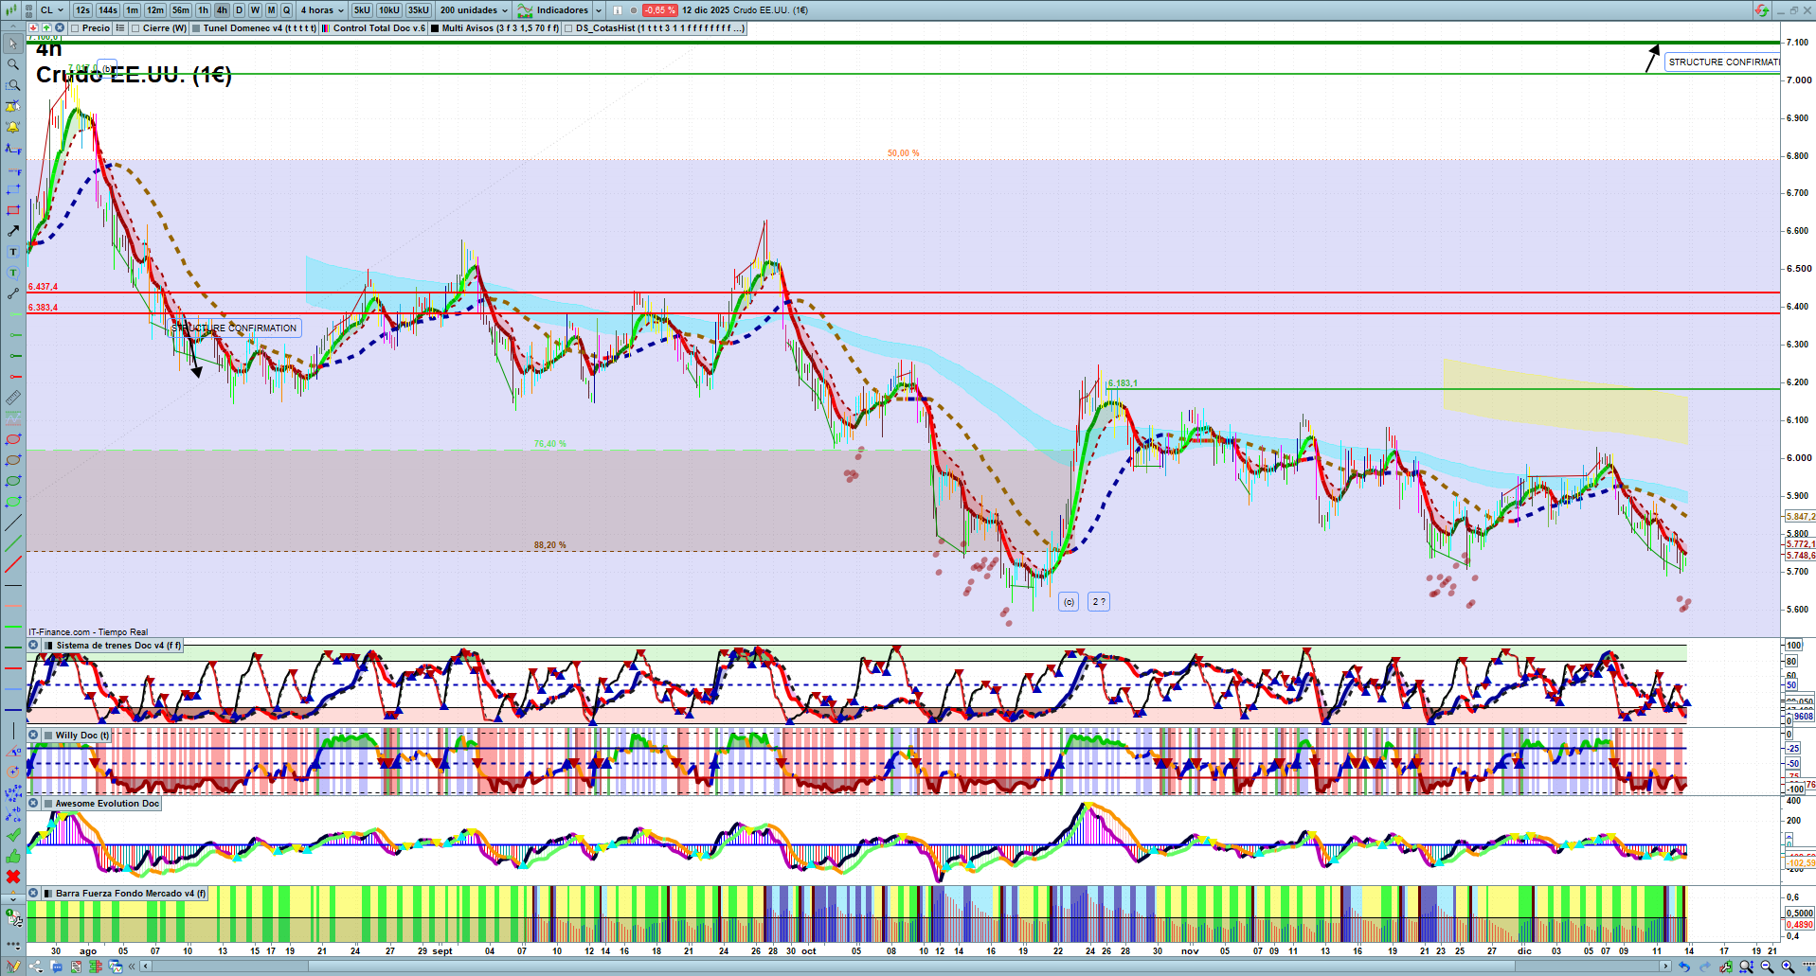Select the magnifier zoom tool

(x=13, y=64)
